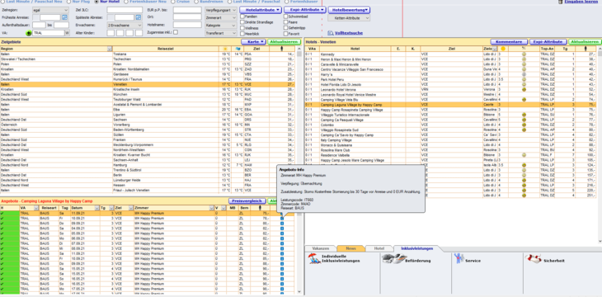Screen dimensions: 602x297
Task: Click the Kommentare button
Action: (509, 41)
